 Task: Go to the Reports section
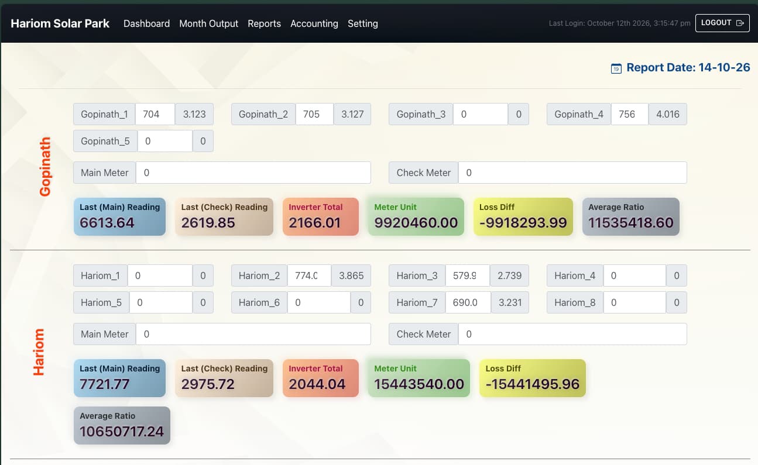tap(264, 23)
